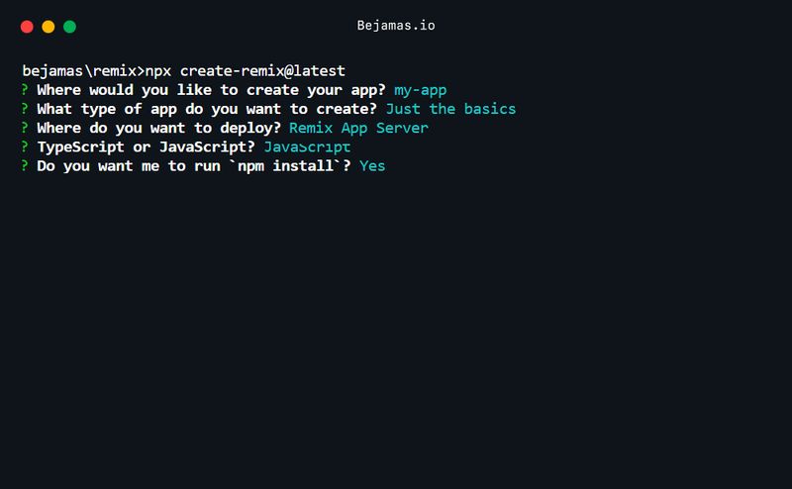792x489 pixels.
Task: Select the Yes answer for npm install
Action: pos(372,166)
